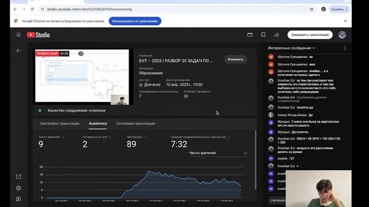Click help icon next to Число зрителей
Screen dimensions: 369x207
tap(63, 137)
